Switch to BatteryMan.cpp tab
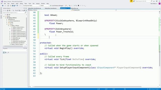Screen dimensions: 161x90 pos(74,8)
